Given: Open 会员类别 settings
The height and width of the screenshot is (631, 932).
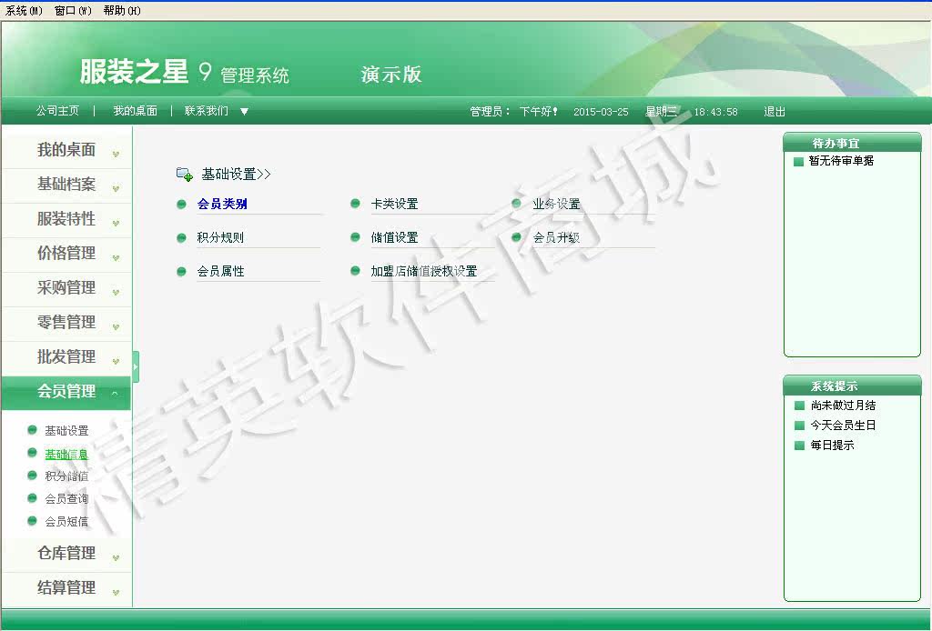Looking at the screenshot, I should point(222,205).
